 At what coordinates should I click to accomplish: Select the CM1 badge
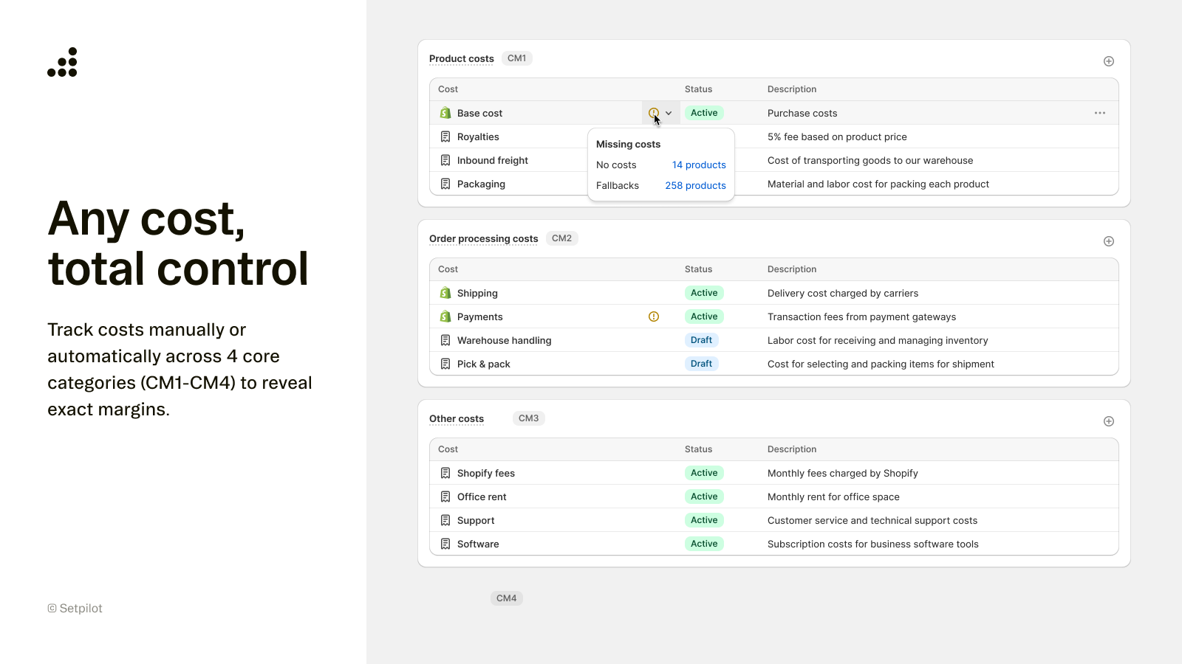(517, 58)
